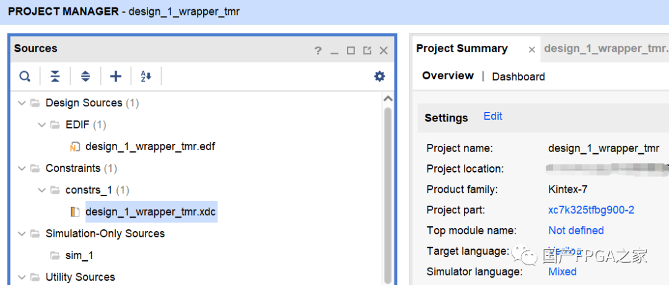Click the Collapse All icon in Sources

[55, 77]
